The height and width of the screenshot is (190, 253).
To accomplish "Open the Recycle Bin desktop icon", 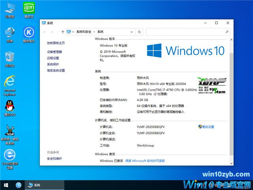I will [9, 59].
